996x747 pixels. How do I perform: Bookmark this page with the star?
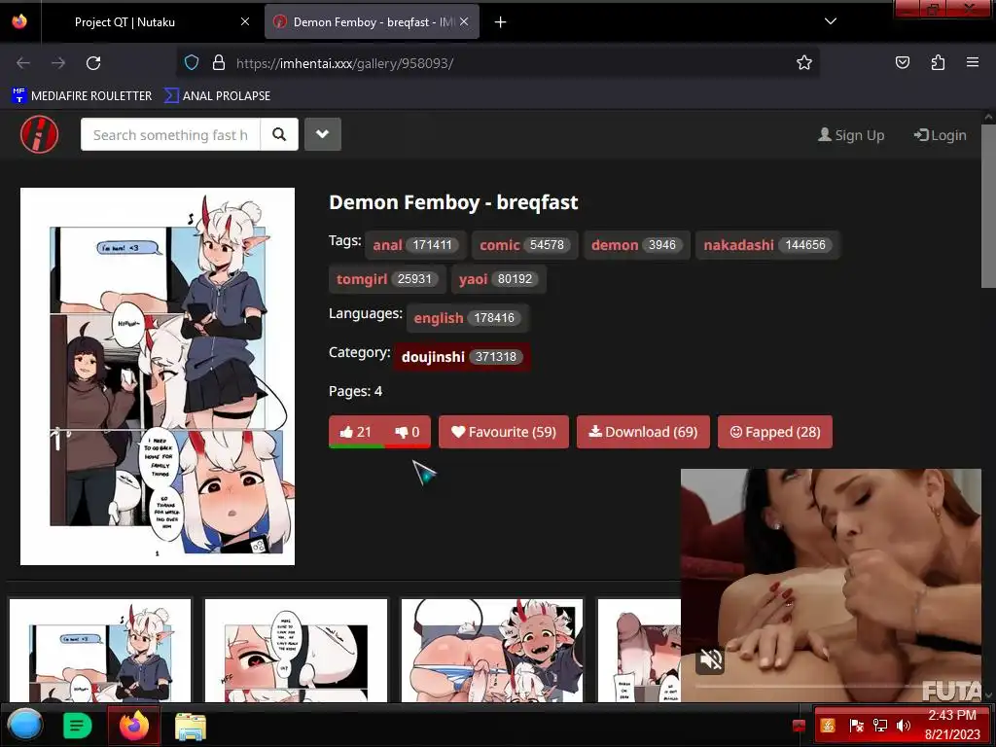pyautogui.click(x=804, y=63)
